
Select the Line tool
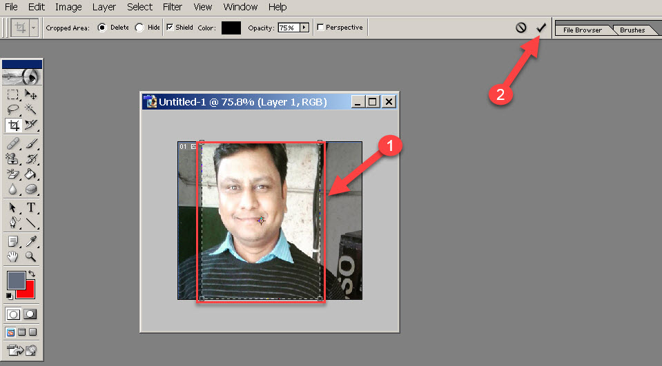pos(30,222)
